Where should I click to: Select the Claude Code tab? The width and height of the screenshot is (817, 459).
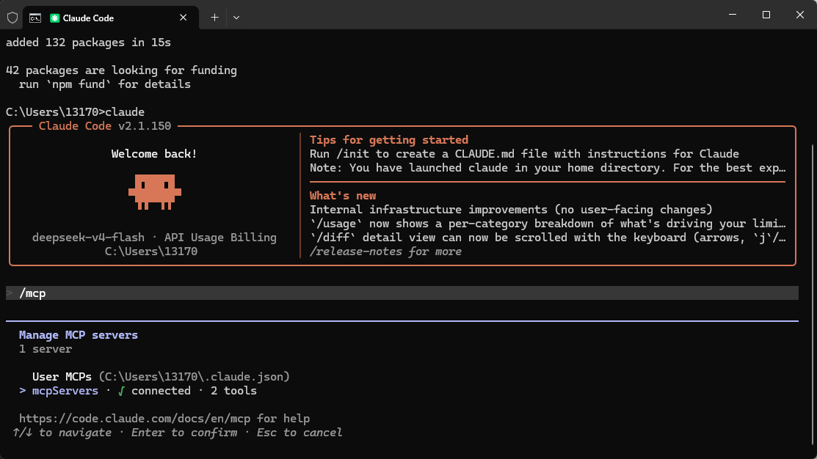[110, 18]
